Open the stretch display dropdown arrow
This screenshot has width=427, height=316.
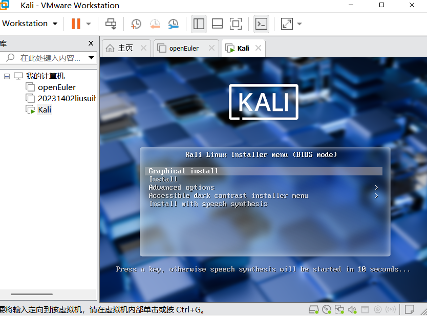300,24
